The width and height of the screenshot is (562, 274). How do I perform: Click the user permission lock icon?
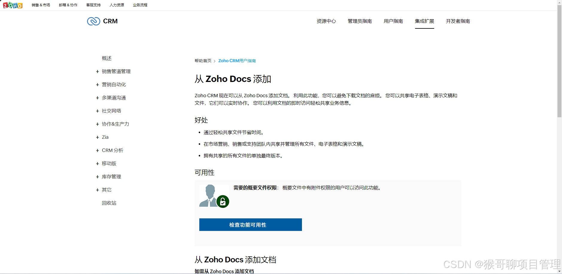pos(223,202)
